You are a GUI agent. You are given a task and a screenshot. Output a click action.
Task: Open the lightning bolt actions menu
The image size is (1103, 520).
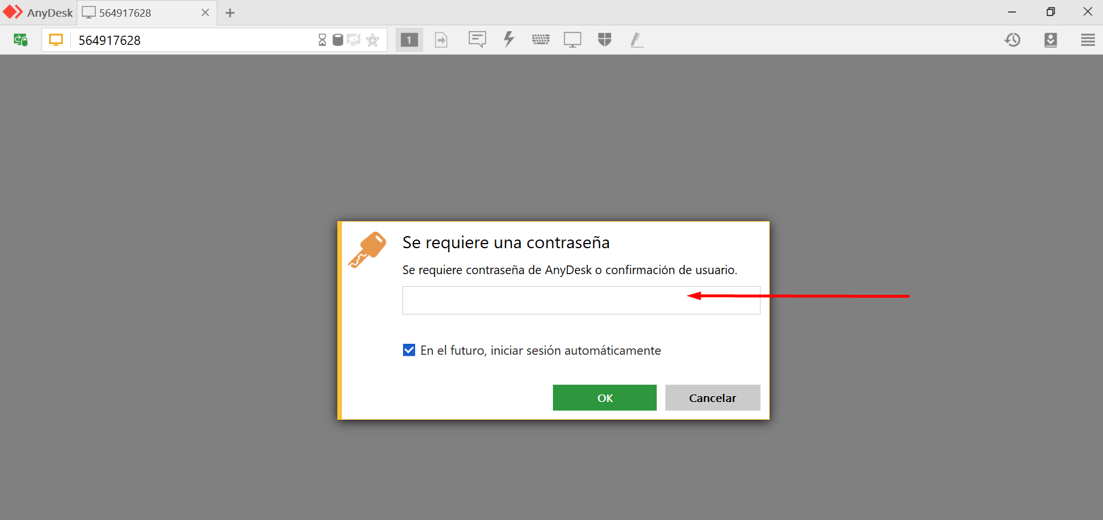tap(509, 39)
